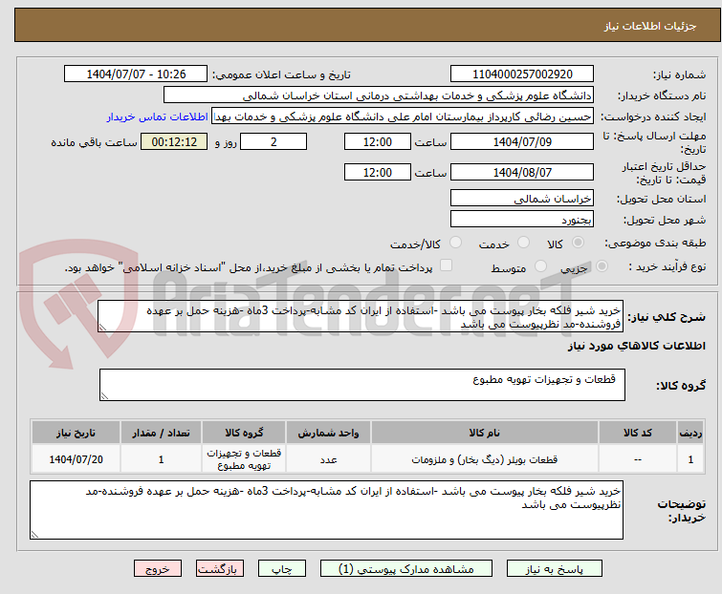Viewport: 722px width, 594px height.
Task: Click the 'بازگشت' back button
Action: (x=221, y=568)
